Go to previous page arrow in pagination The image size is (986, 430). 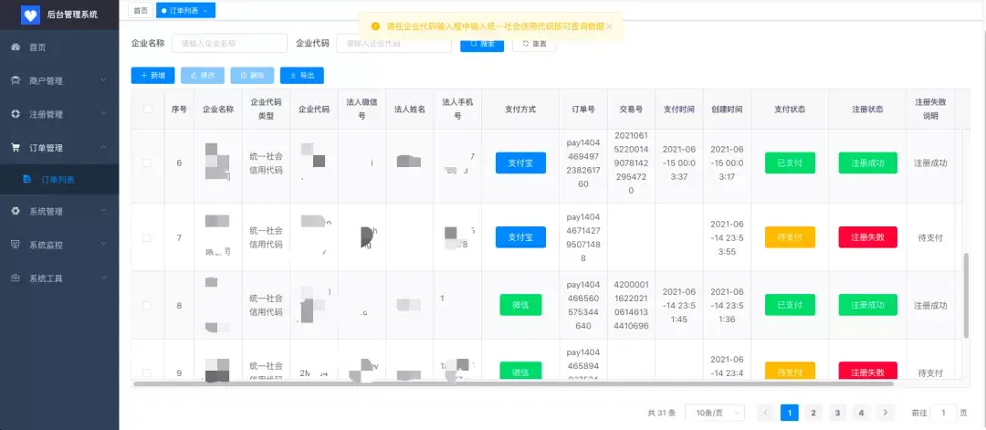click(765, 413)
